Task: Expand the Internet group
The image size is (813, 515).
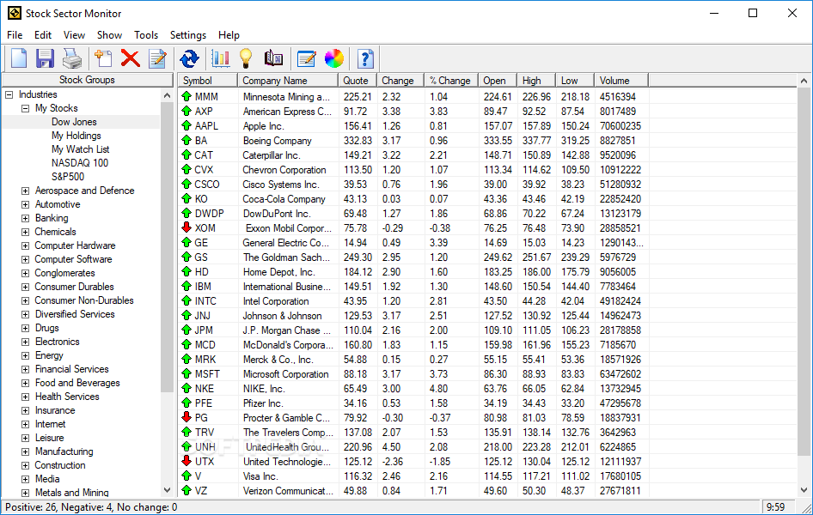Action: (x=25, y=424)
